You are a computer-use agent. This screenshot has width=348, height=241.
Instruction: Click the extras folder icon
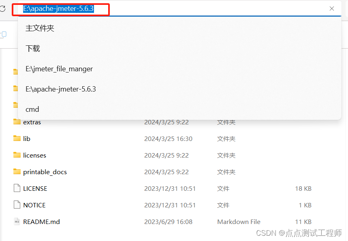tap(17, 122)
